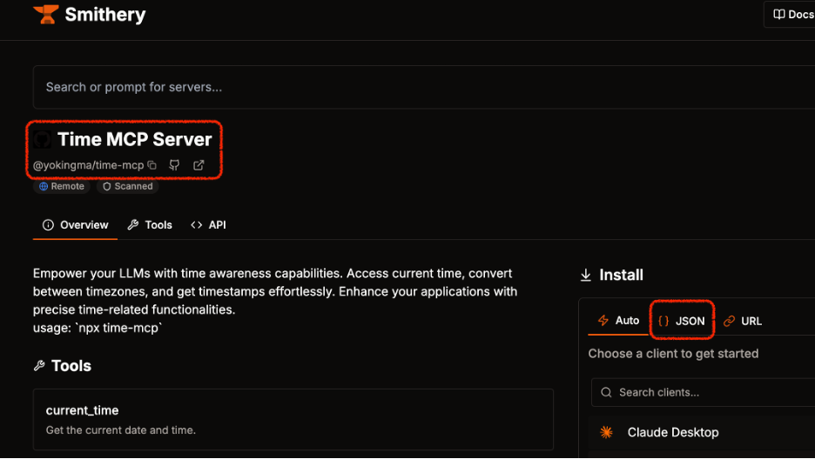Click the Scanned badge
This screenshot has width=815, height=459.
click(127, 186)
